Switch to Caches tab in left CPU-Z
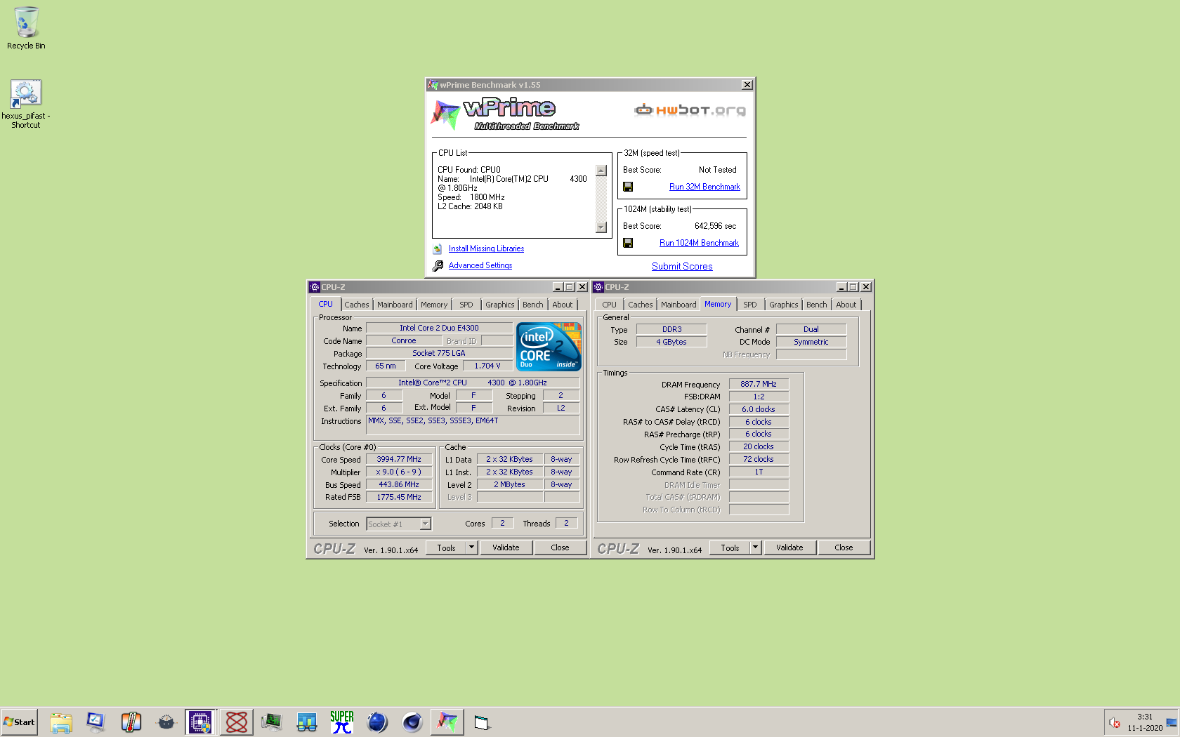This screenshot has width=1180, height=737. pyautogui.click(x=357, y=305)
